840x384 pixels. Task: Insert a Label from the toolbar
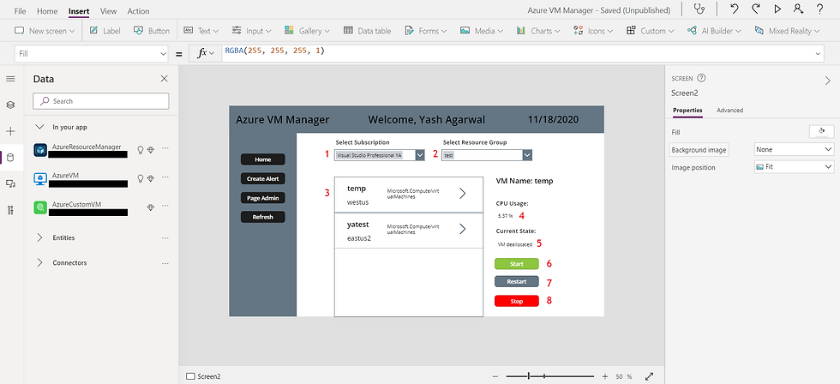point(105,31)
